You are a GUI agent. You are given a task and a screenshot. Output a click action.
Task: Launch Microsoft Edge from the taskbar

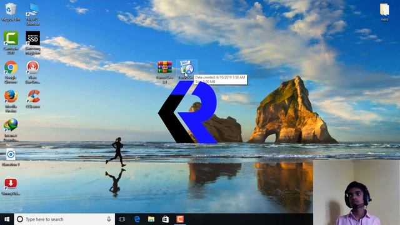[137, 219]
